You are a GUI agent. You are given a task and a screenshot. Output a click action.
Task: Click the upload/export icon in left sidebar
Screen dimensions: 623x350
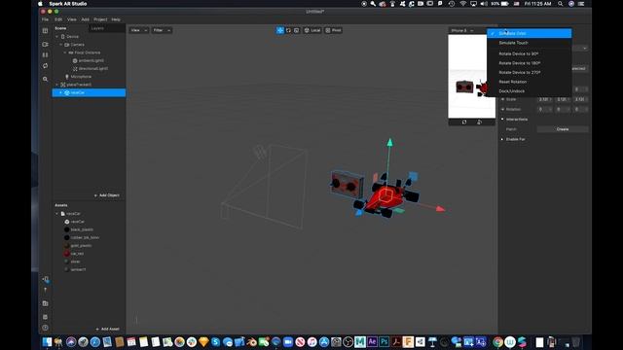46,290
